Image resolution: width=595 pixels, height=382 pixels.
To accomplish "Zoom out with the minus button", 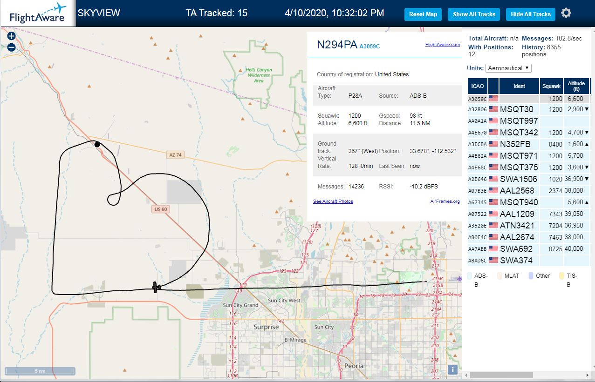I will coord(11,47).
